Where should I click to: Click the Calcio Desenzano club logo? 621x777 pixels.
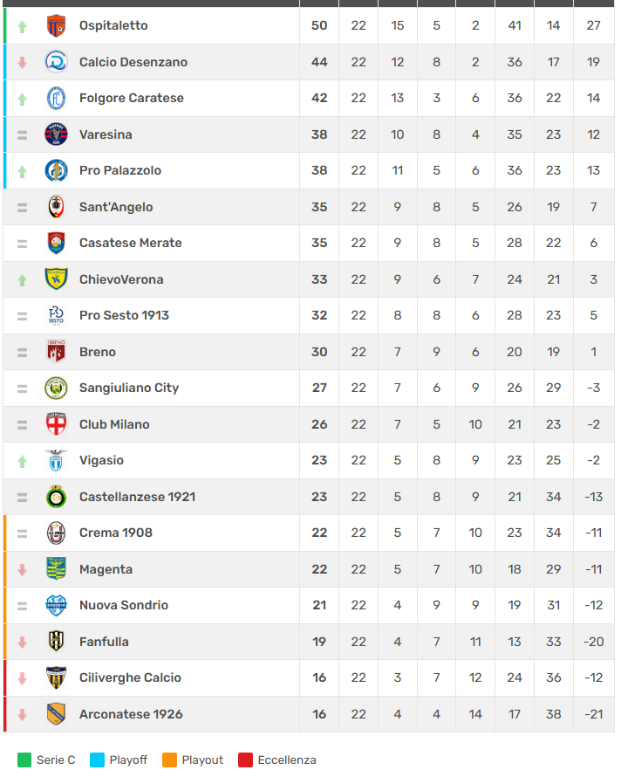[56, 62]
